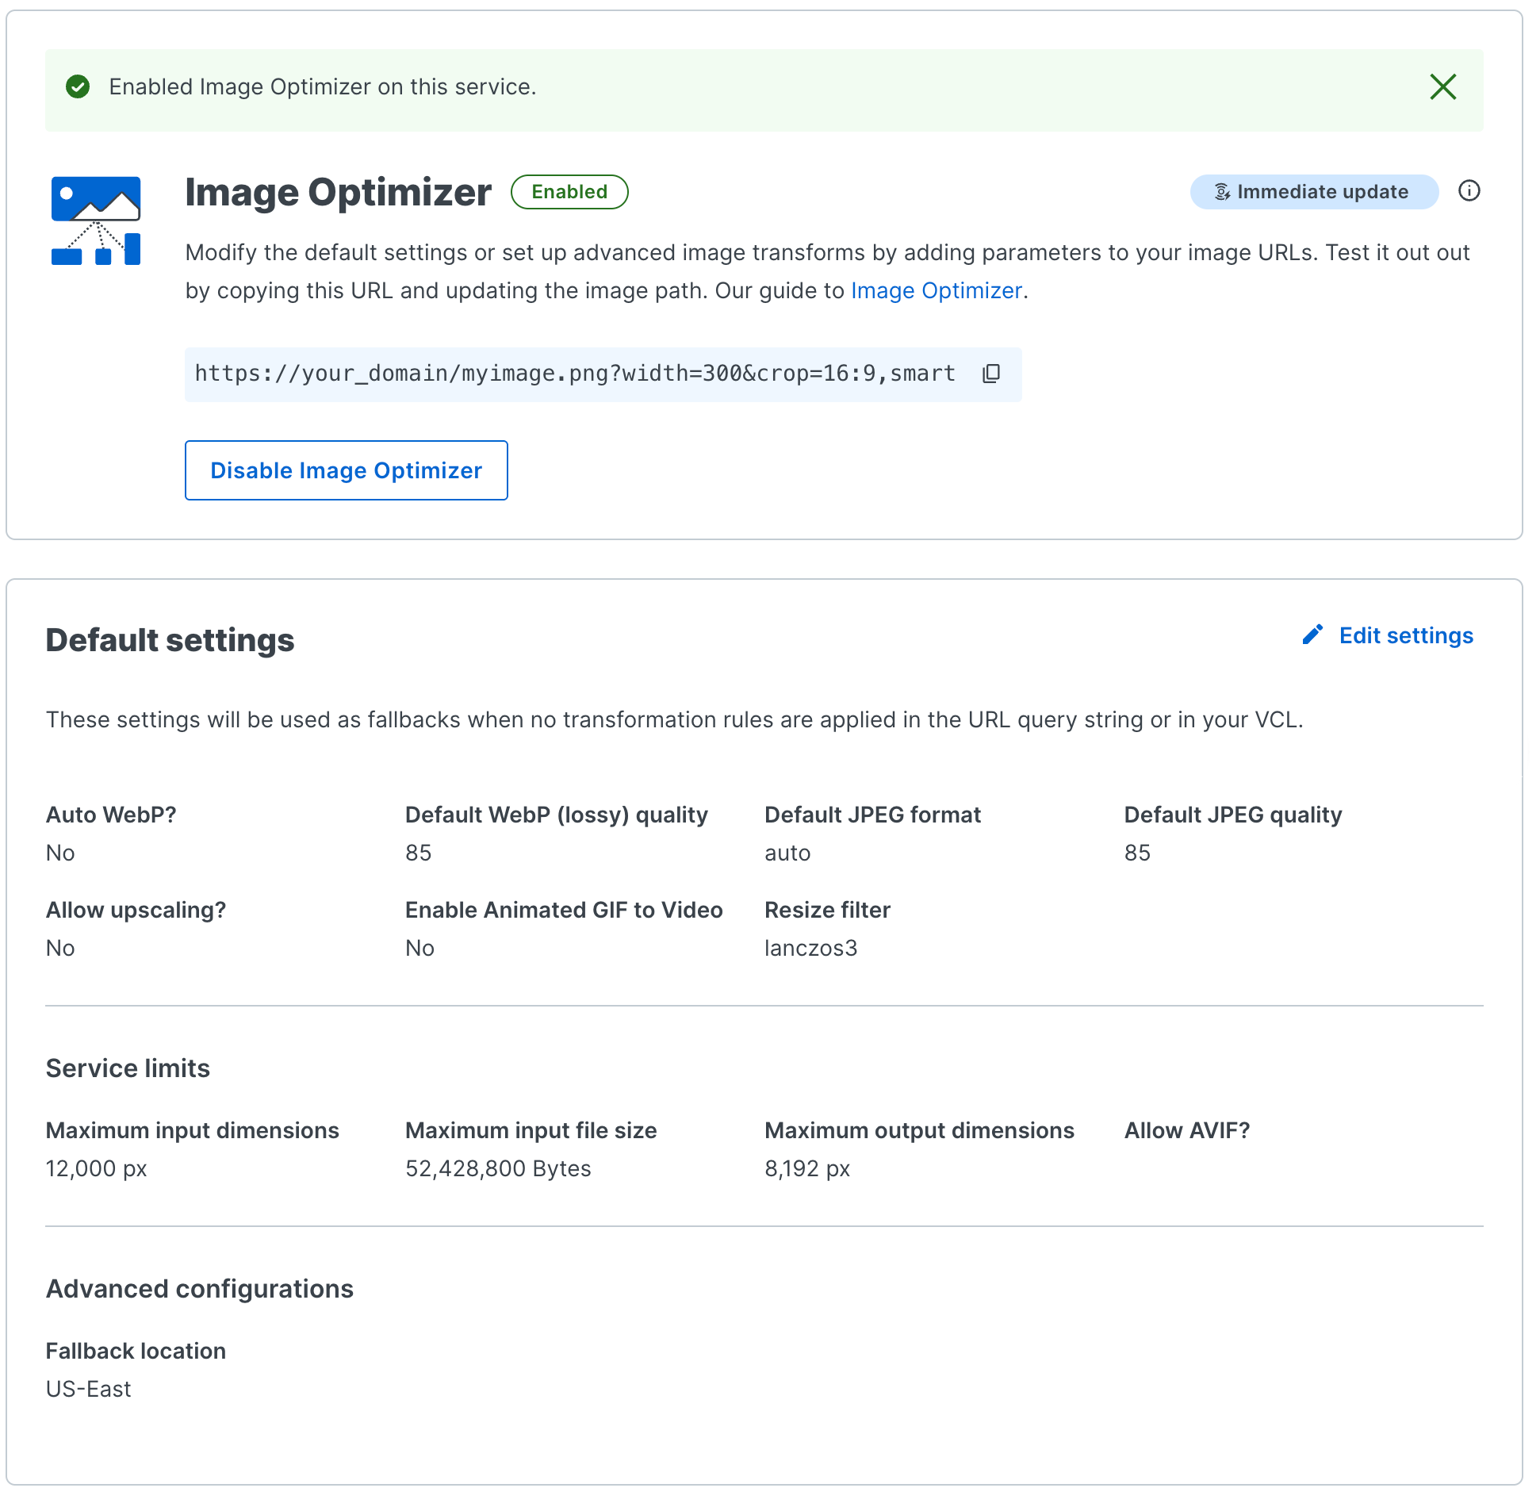Click the broadcast icon in Immediate update badge
Screen dimensions: 1540x1507
[x=1221, y=191]
